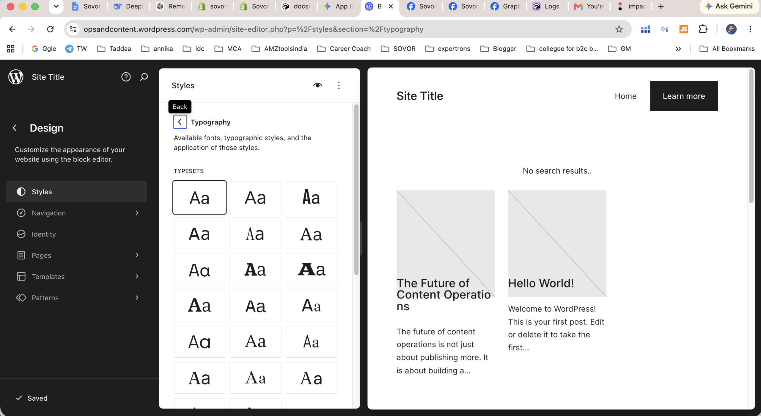
Task: Click the browser back arrow
Action: tap(12, 29)
